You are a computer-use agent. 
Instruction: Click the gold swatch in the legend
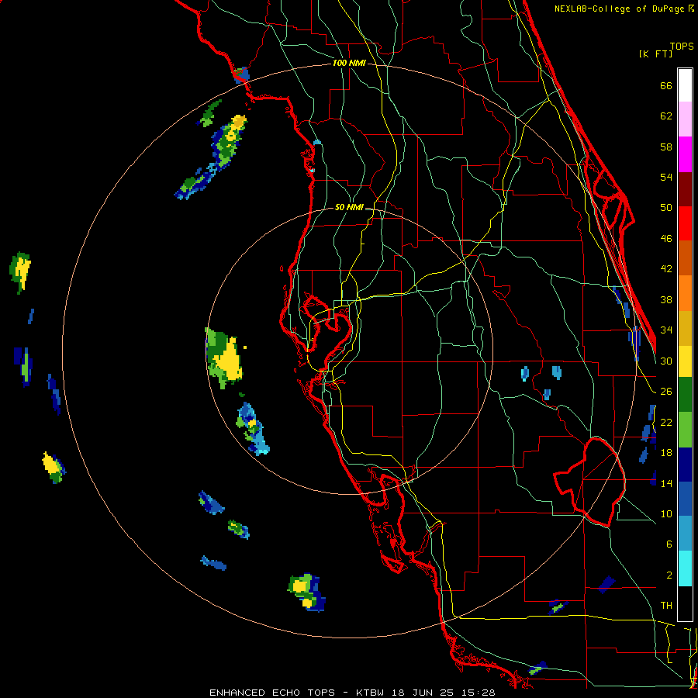pos(685,328)
